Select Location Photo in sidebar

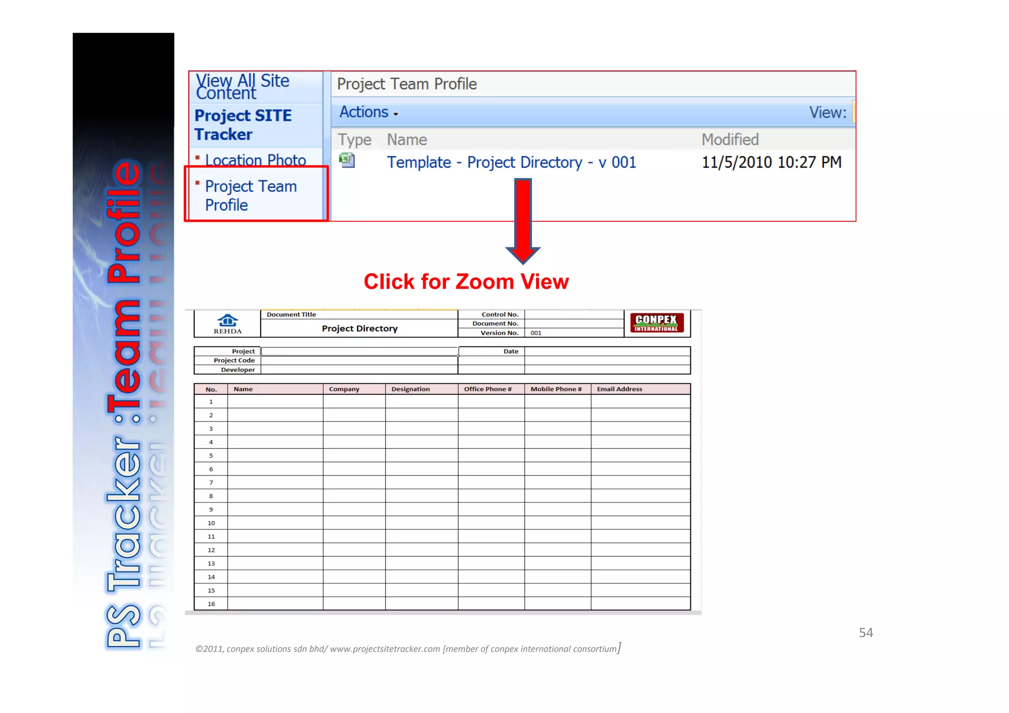point(255,160)
